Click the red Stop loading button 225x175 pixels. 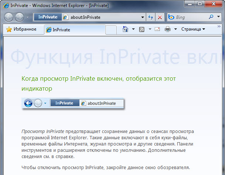point(160,17)
